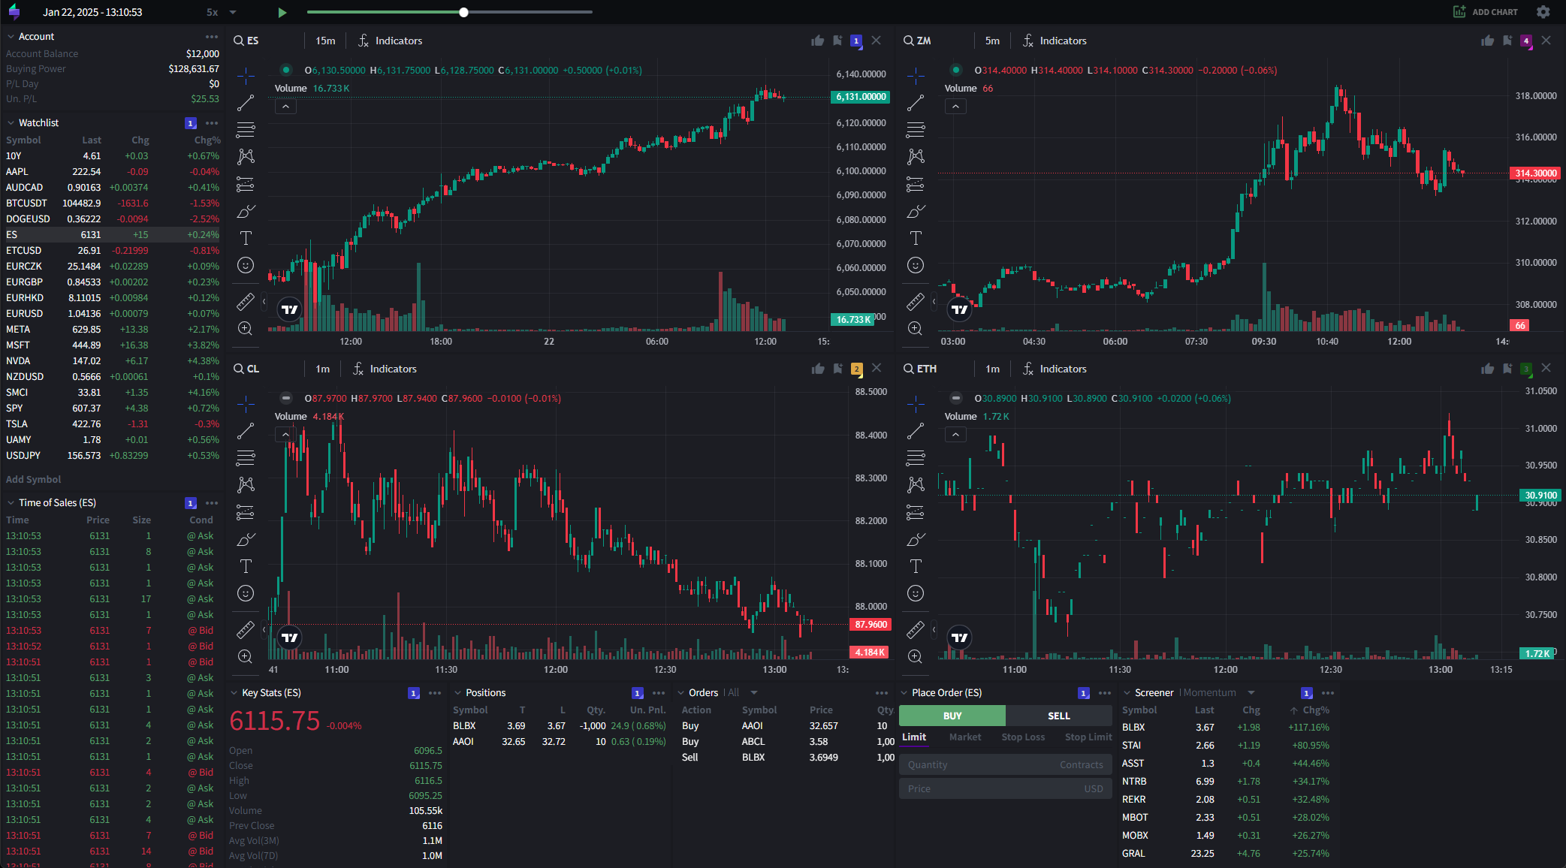Viewport: 1566px width, 868px height.
Task: Open settings gear in top bar
Action: [1543, 12]
